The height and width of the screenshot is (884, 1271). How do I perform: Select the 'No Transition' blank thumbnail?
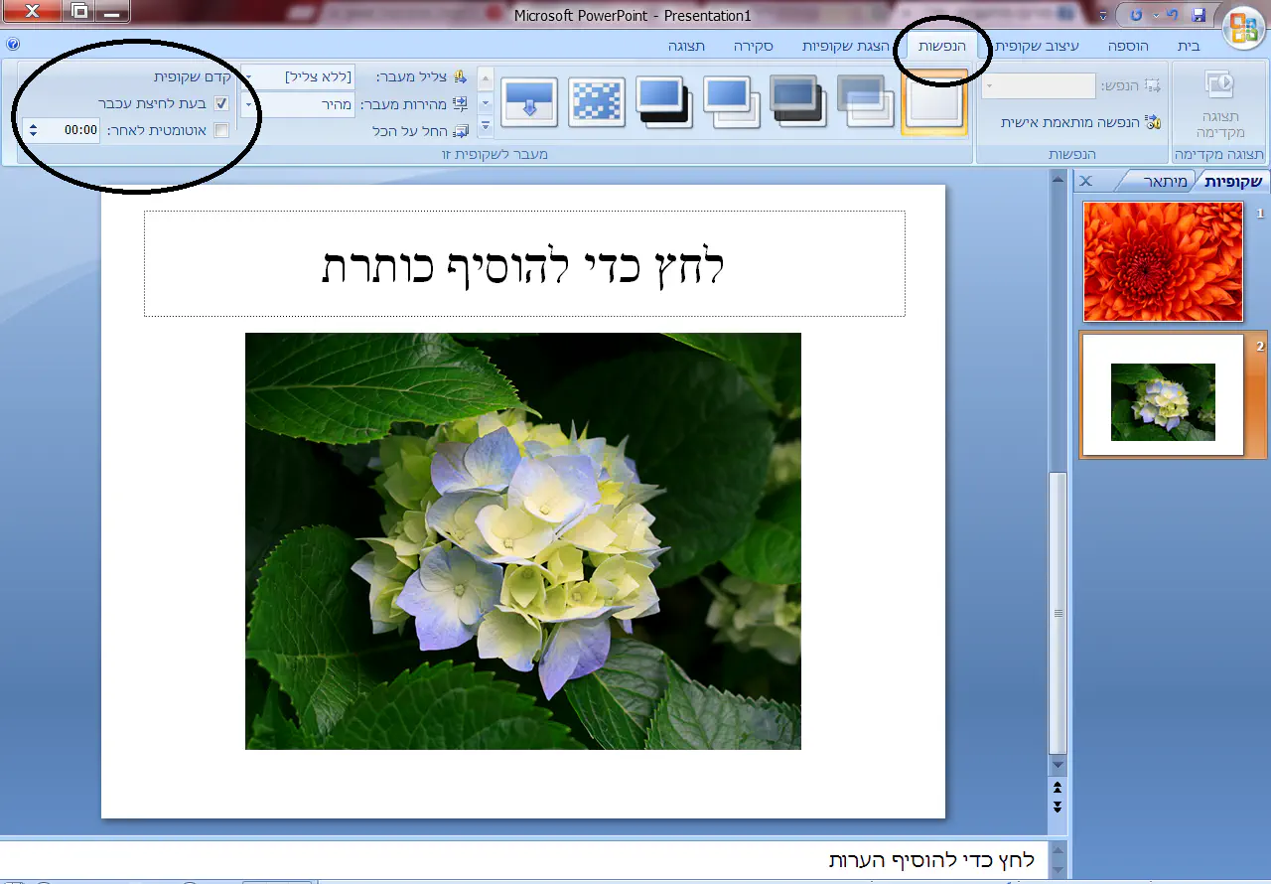(934, 102)
